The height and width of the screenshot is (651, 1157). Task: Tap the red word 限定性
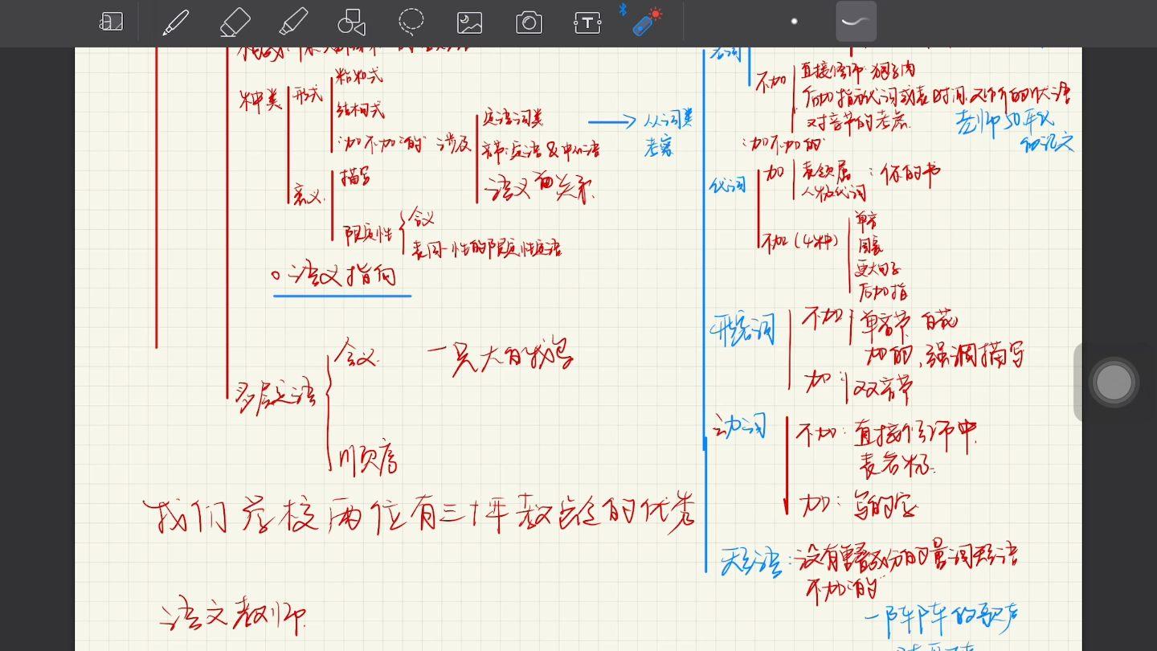point(369,234)
